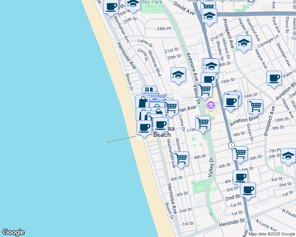
Task: Click the 'Monterey Blvd' street label
Action: coord(155,63)
